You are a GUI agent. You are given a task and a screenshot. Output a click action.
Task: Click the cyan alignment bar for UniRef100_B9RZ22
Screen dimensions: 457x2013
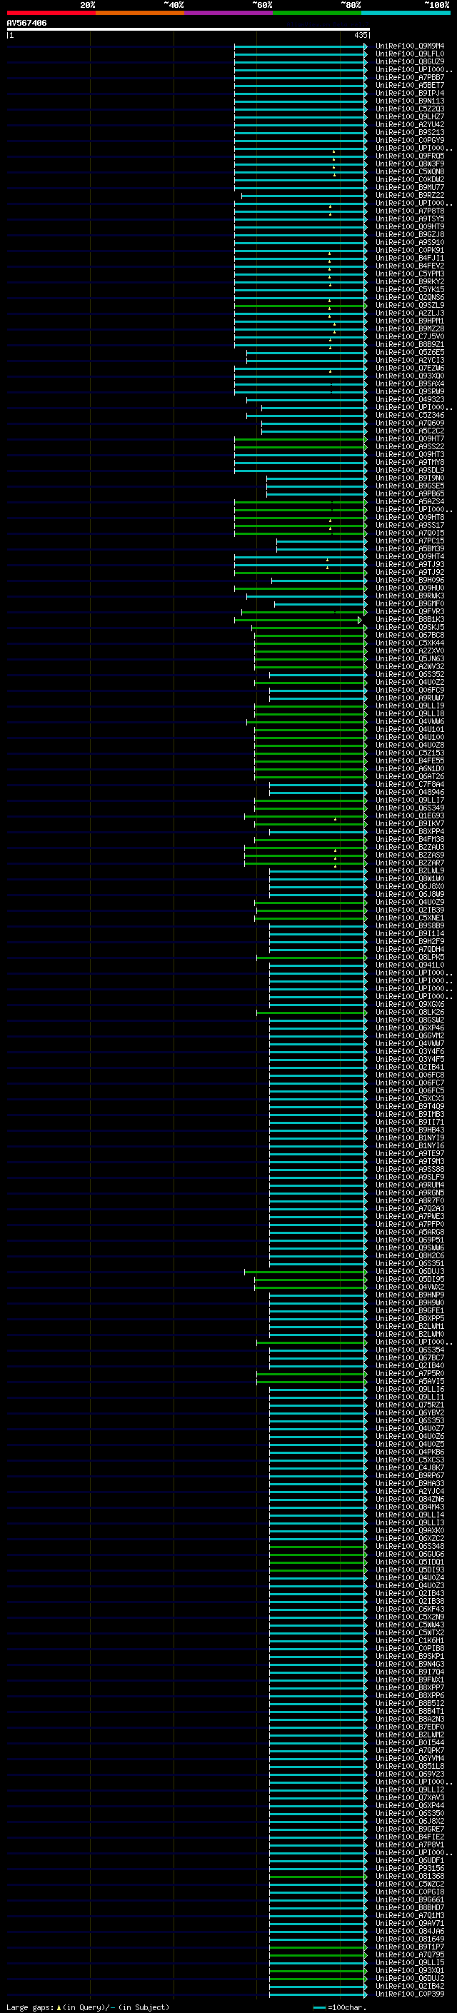[x=304, y=196]
